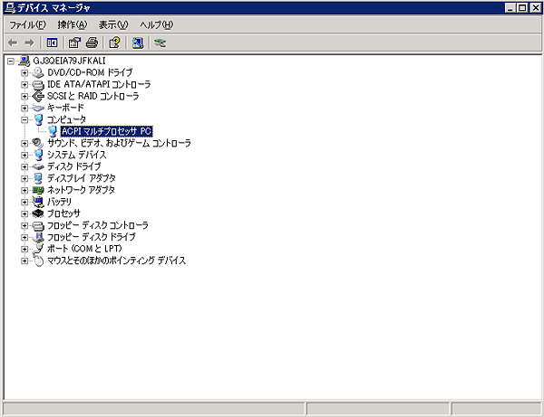Expand the DVD/CD-ROM ドライブ node
Screen dimensions: 544x417
(24, 72)
